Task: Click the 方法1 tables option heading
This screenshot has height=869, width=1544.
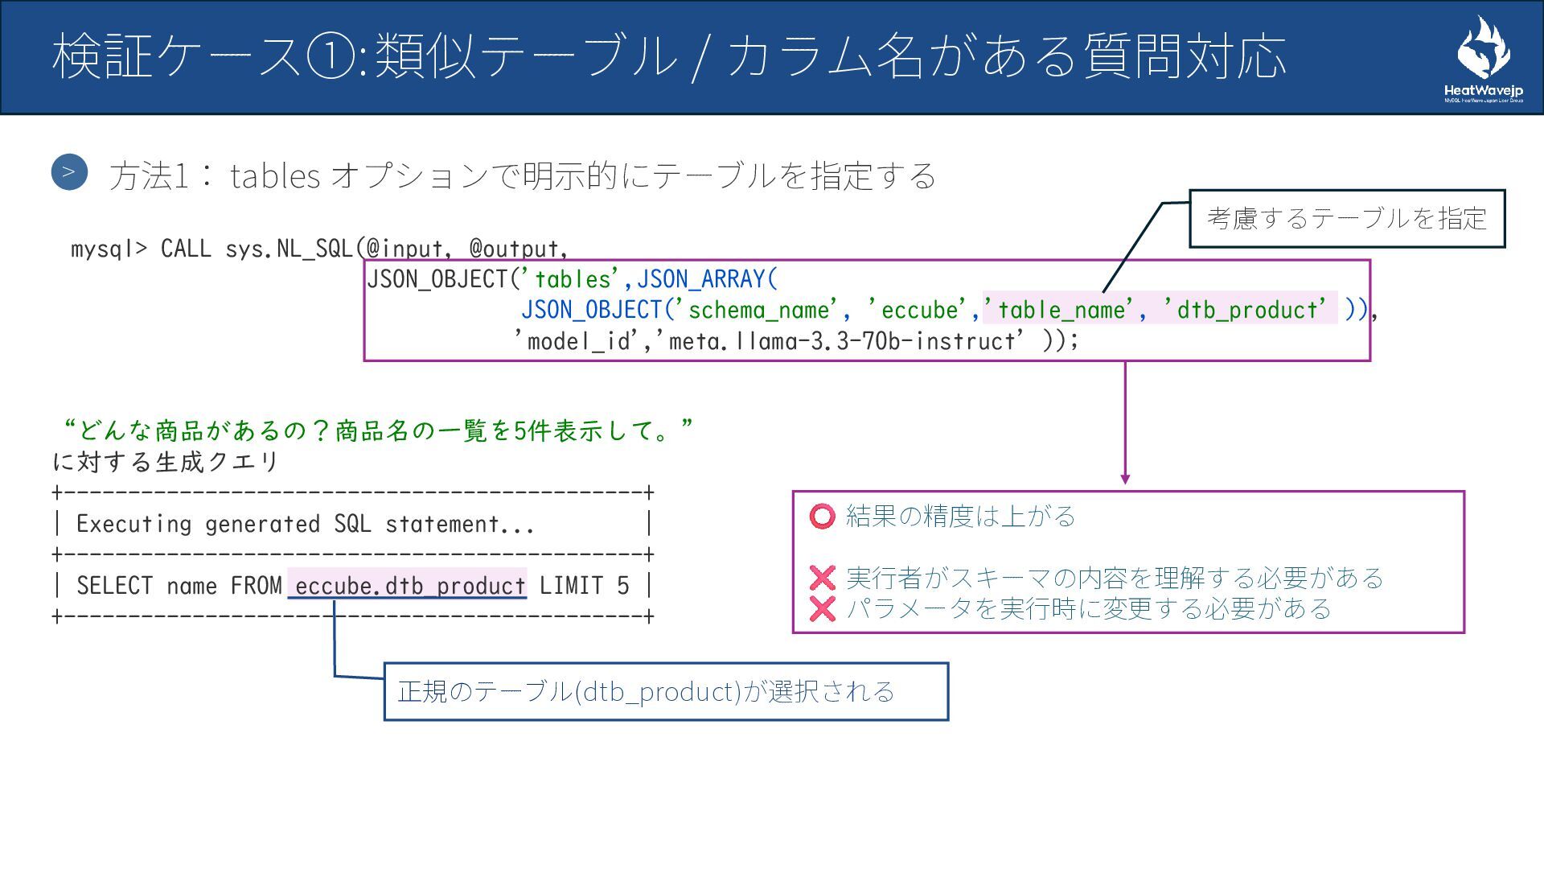Action: (x=523, y=175)
